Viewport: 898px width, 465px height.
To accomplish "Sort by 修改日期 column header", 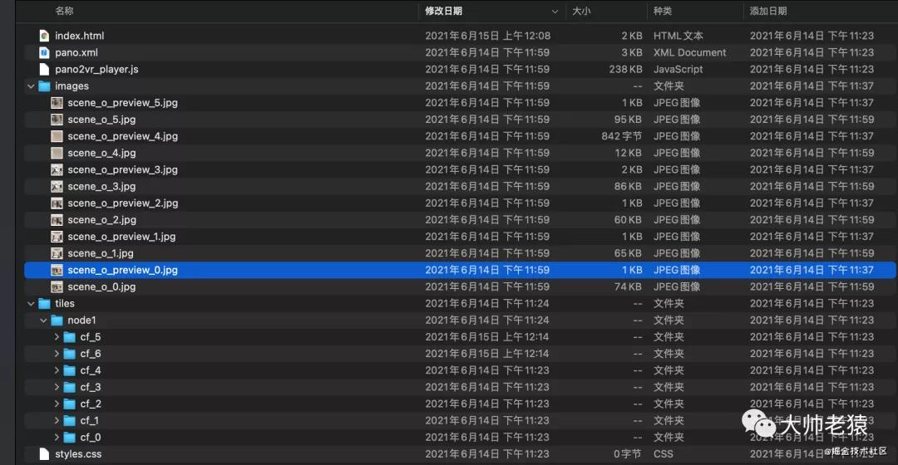I will pyautogui.click(x=444, y=11).
